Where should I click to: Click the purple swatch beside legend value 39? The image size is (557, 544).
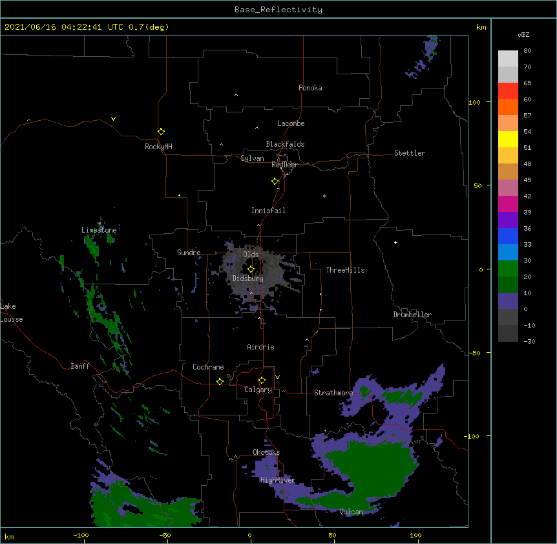pos(508,220)
